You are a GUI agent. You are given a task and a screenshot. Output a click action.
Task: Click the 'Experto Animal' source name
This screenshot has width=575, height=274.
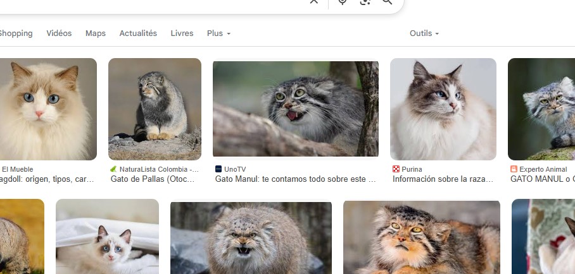tap(543, 169)
